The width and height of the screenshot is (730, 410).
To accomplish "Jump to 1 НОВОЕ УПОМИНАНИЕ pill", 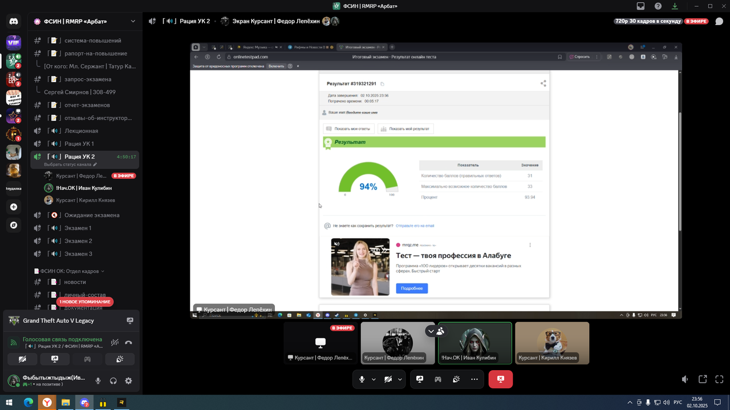I will point(84,302).
